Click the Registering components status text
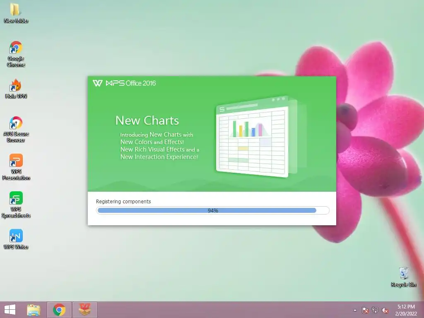 click(123, 202)
